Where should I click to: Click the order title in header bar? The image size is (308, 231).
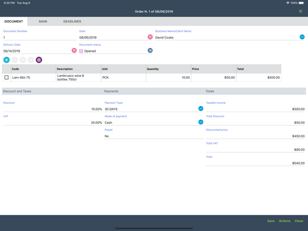pos(154,11)
